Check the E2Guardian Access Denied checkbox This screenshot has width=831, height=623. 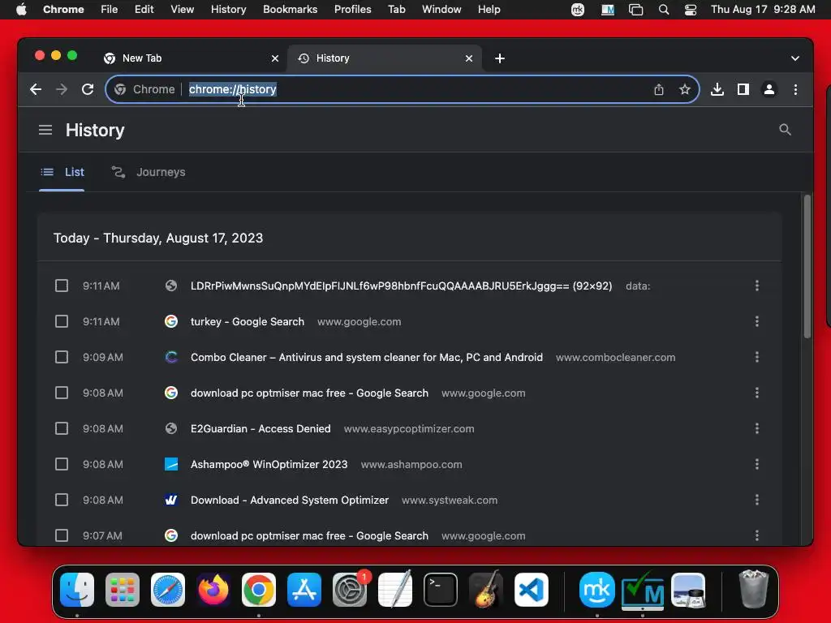[62, 428]
